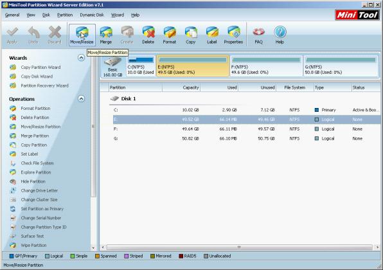
Task: Open the FAQ lifebuoy icon
Action: pos(259,35)
